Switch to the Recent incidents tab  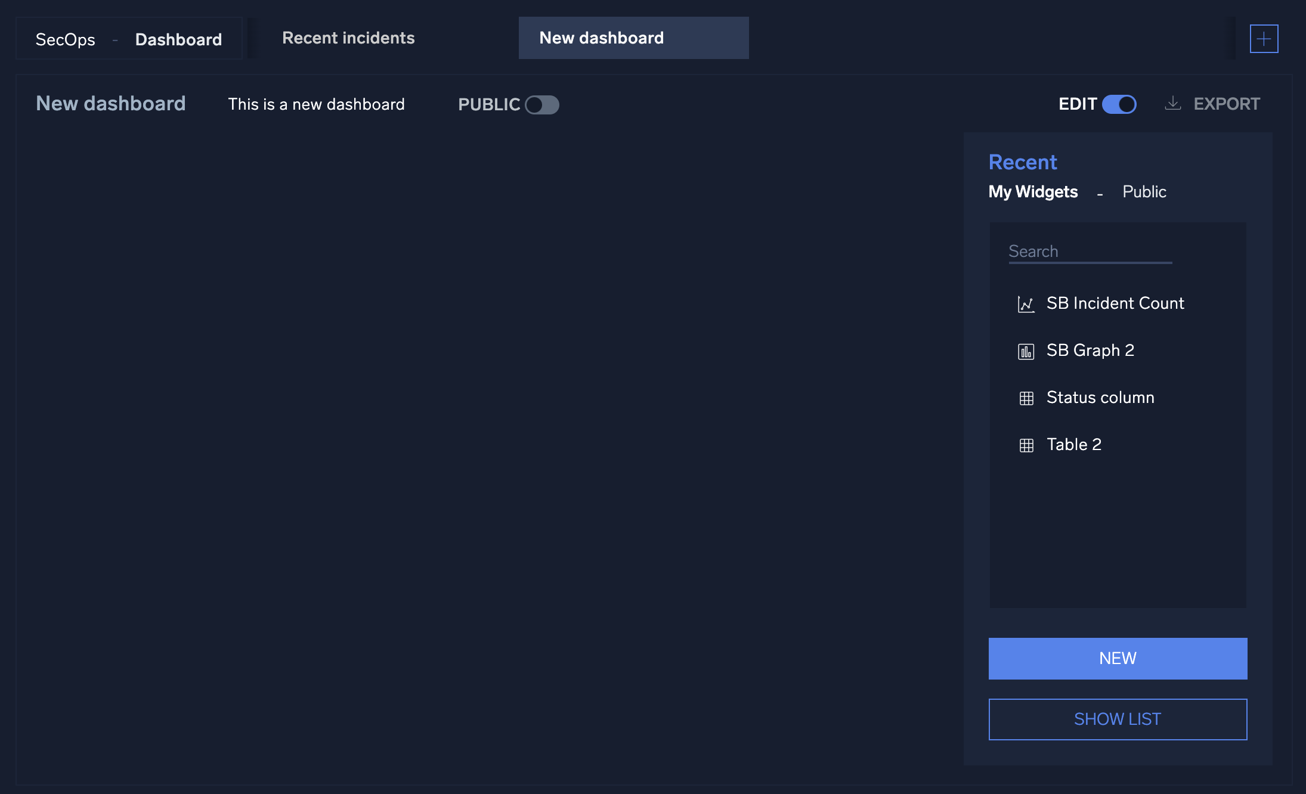coord(348,38)
